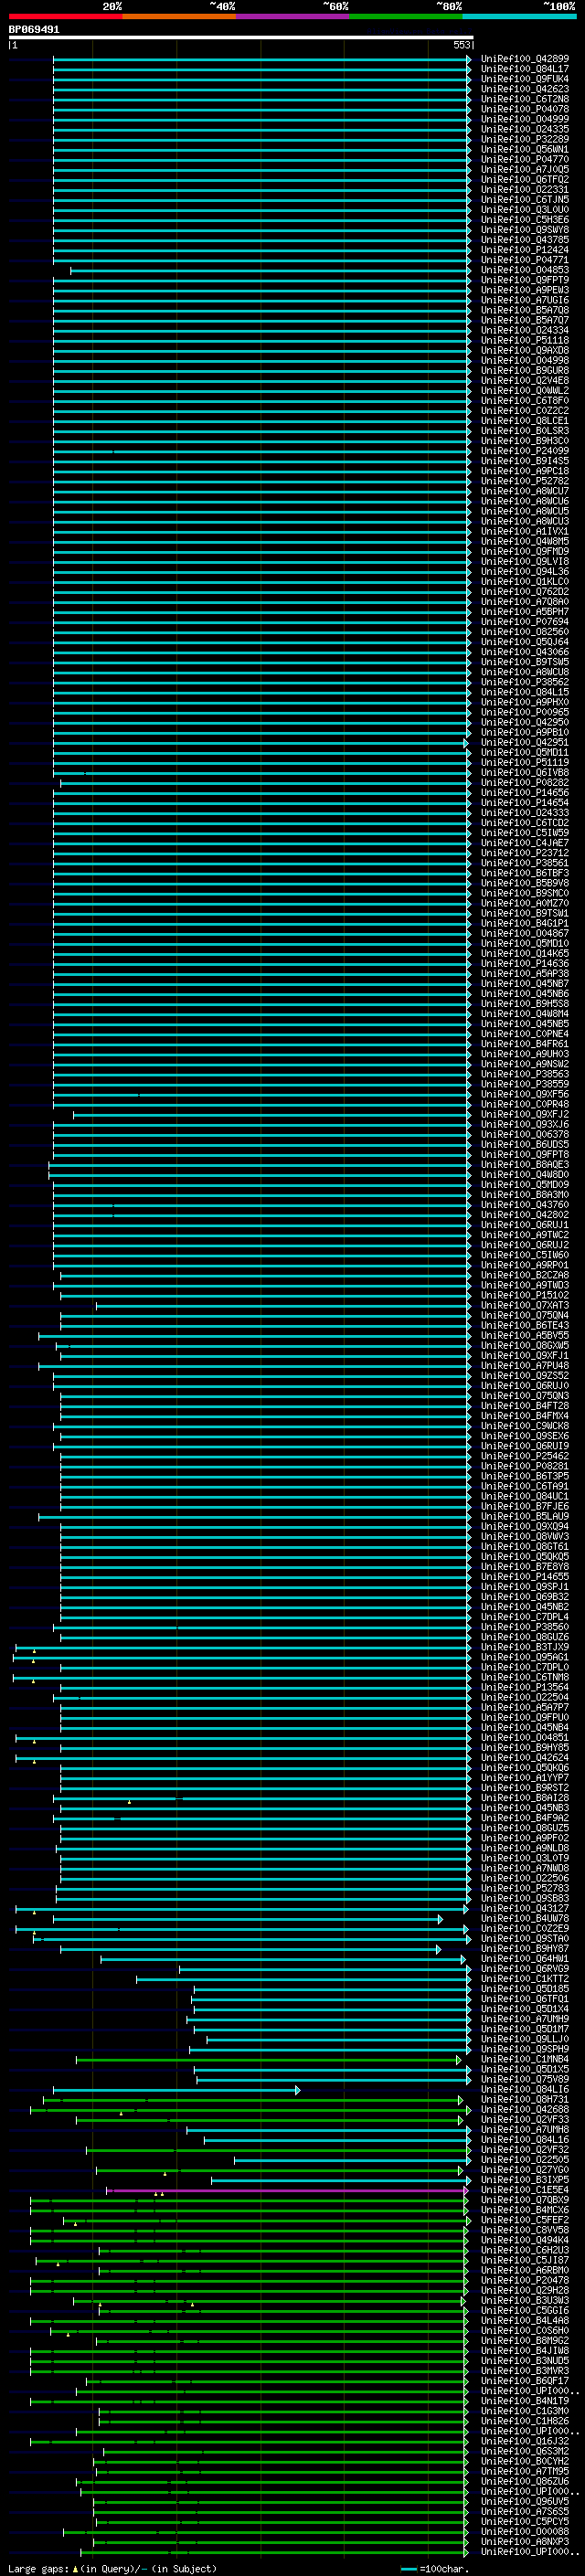The image size is (585, 2576).
Task: Click the cyan ~100% identity legend segment
Action: pos(519,16)
